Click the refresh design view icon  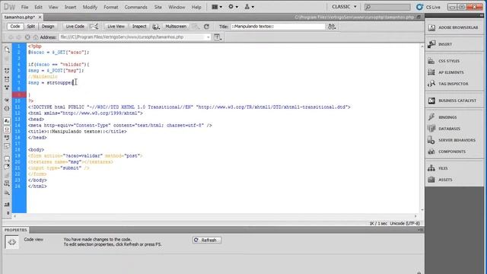[206, 27]
